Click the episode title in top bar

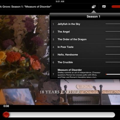25,7
